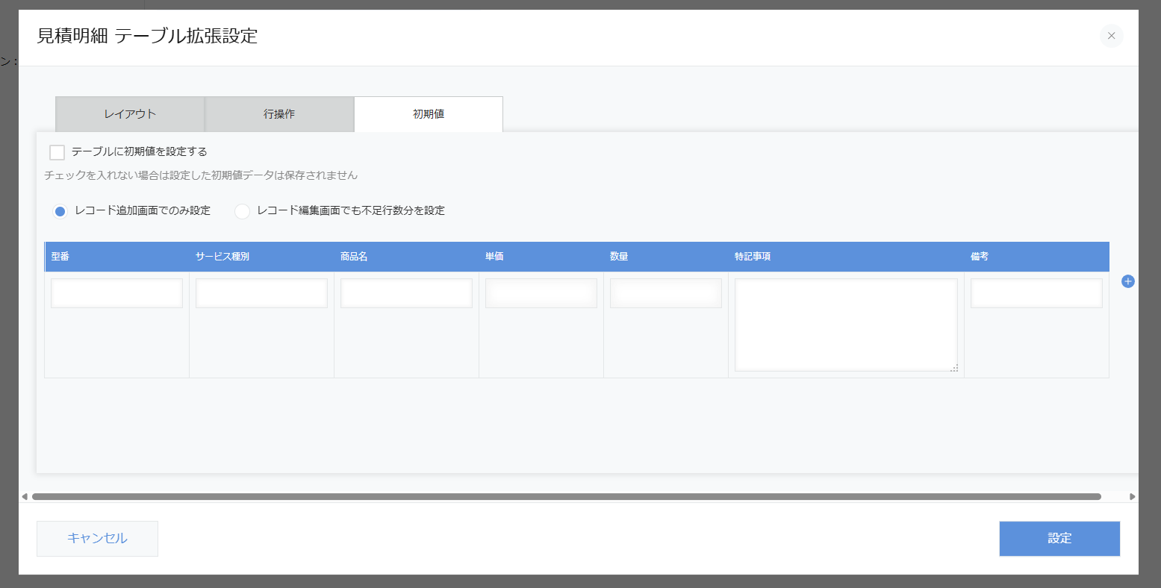Click into the 商品名 text box
1161x588 pixels.
point(406,293)
